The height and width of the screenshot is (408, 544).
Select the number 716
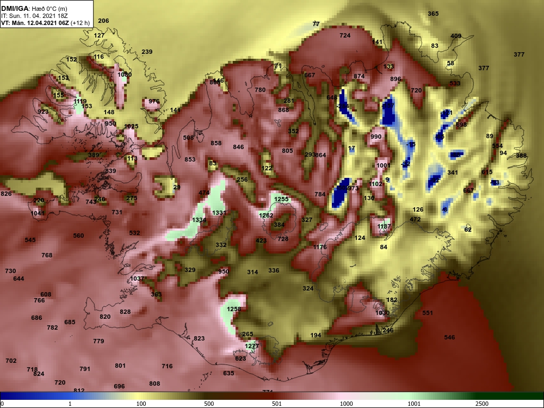click(x=167, y=366)
